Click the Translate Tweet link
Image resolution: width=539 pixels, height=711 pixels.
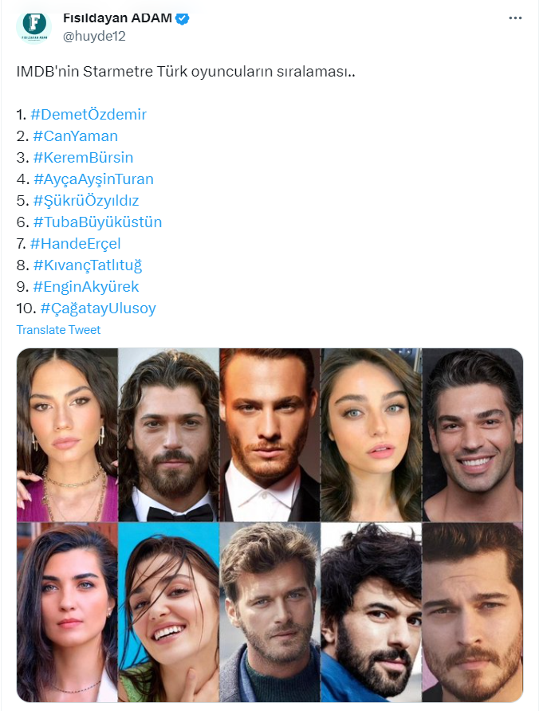point(58,330)
